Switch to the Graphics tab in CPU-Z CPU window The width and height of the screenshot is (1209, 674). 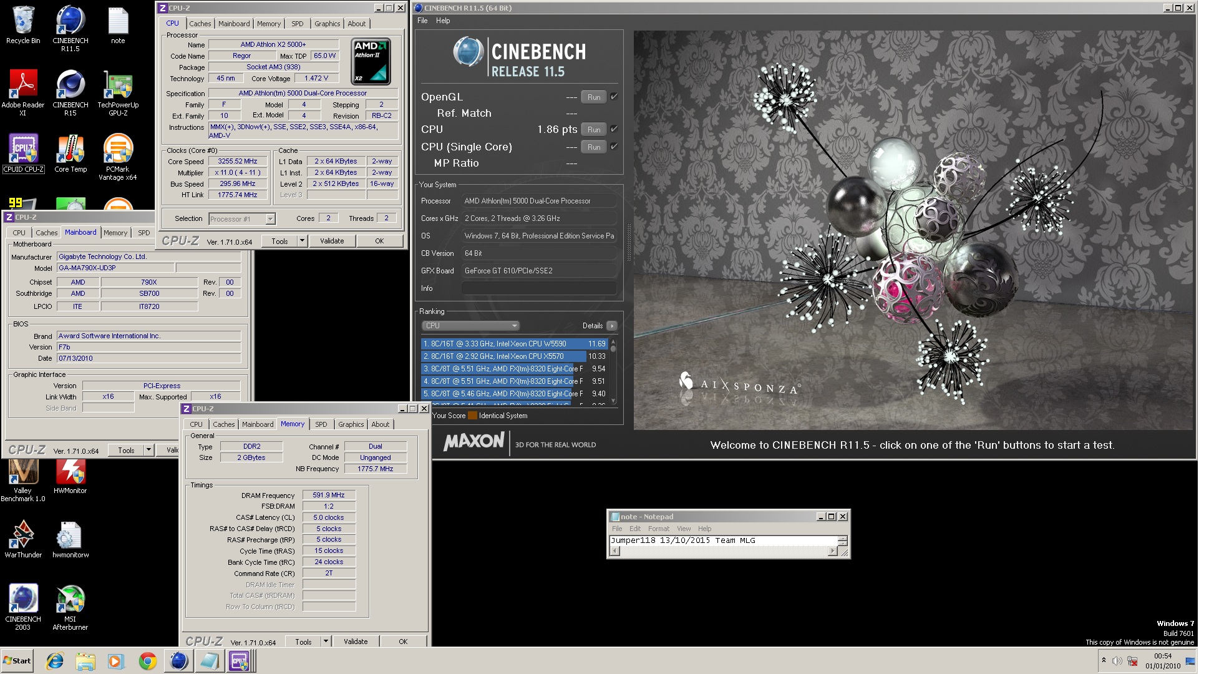tap(327, 24)
